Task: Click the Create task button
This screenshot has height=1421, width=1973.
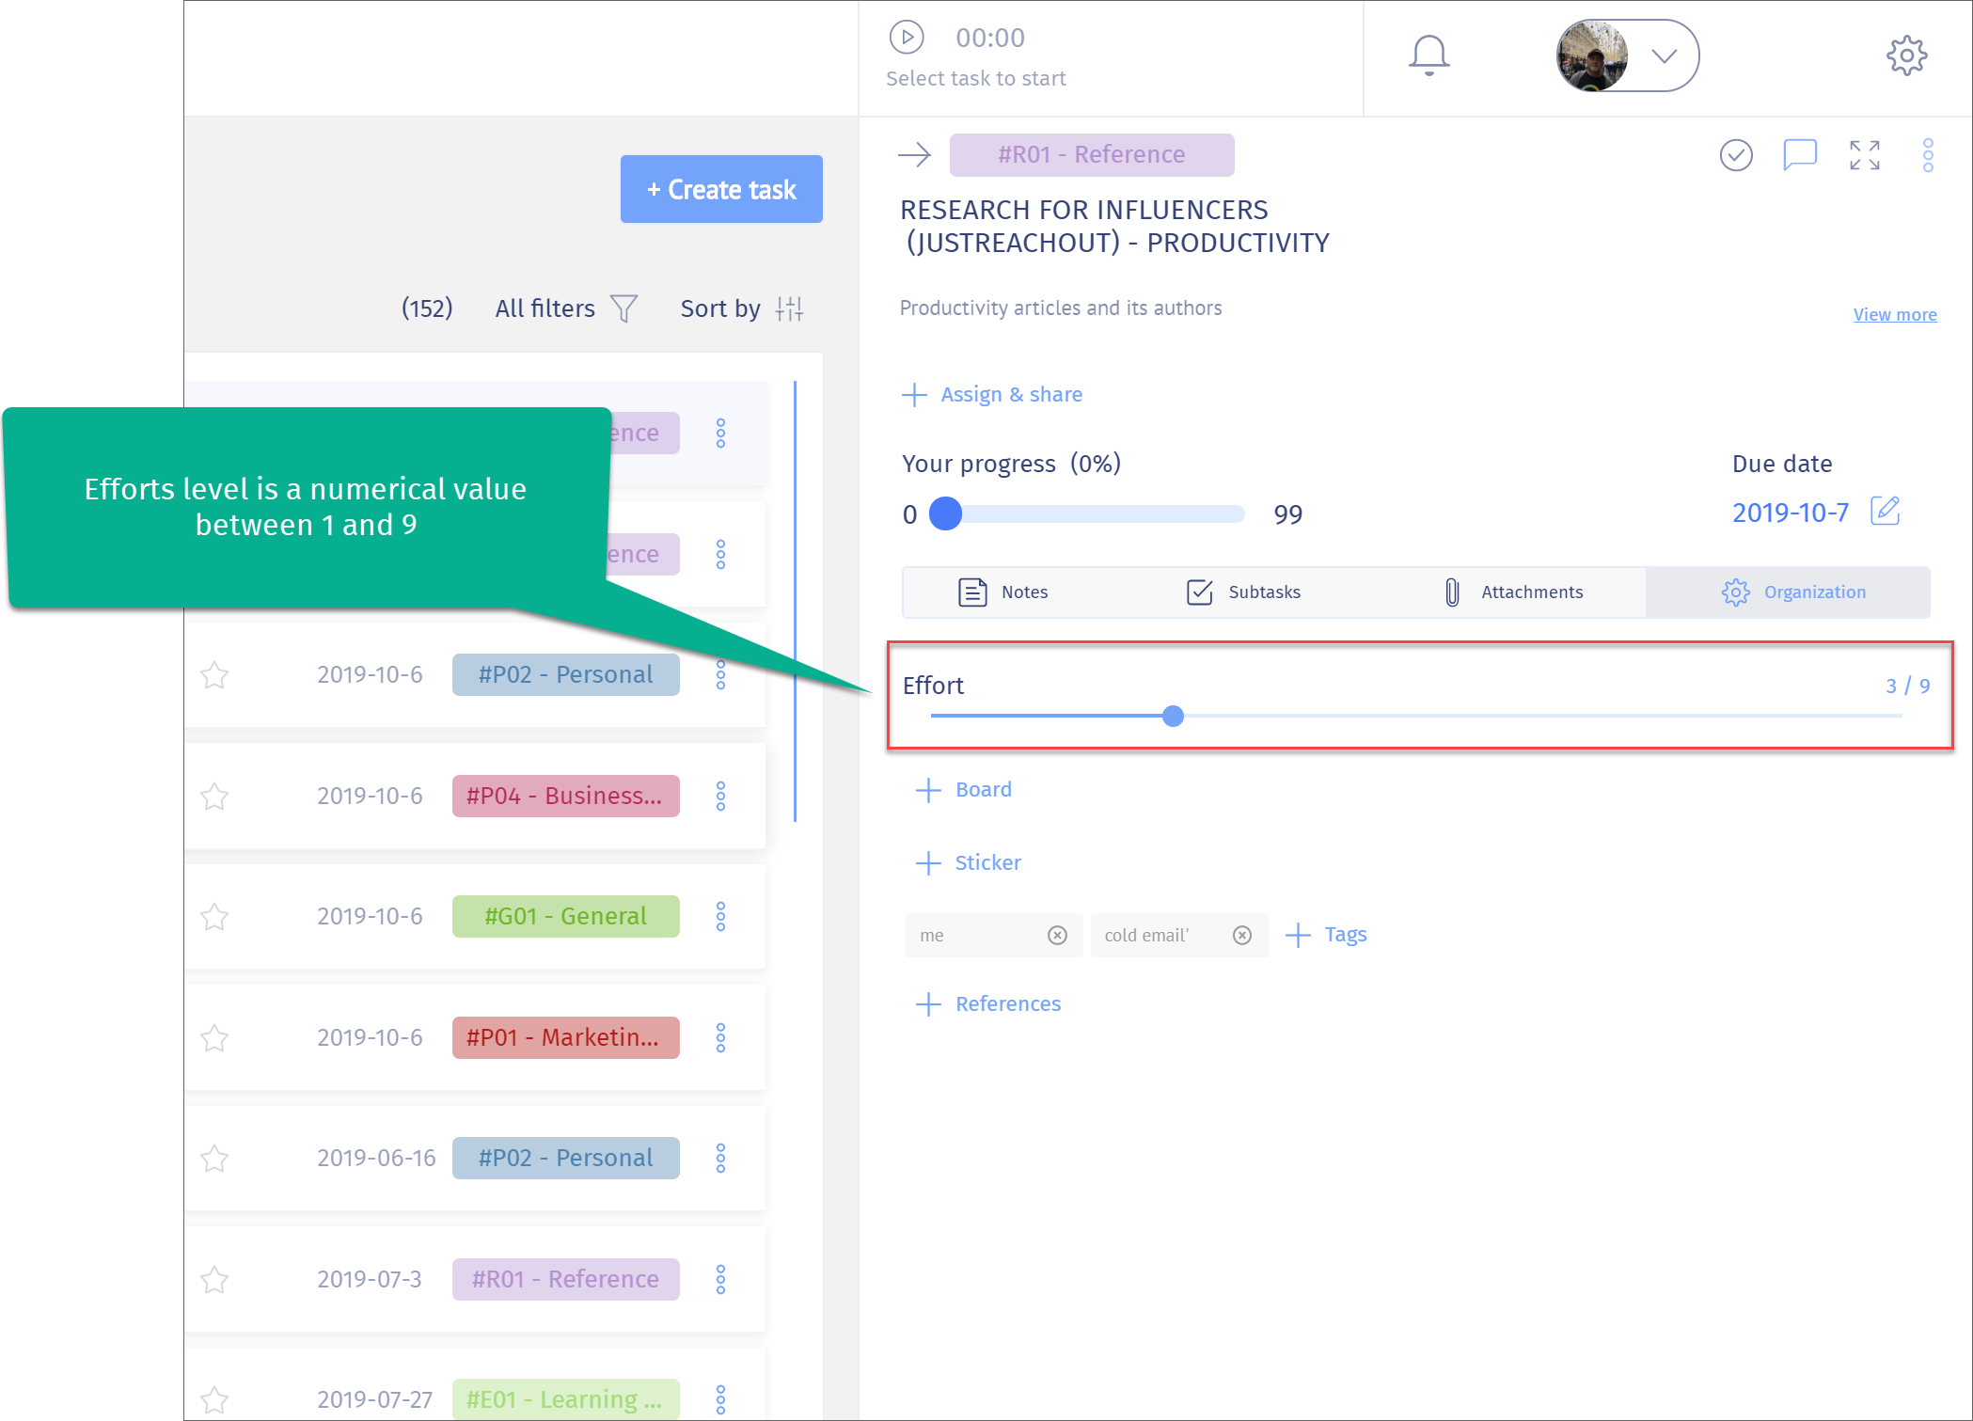Action: pyautogui.click(x=721, y=189)
